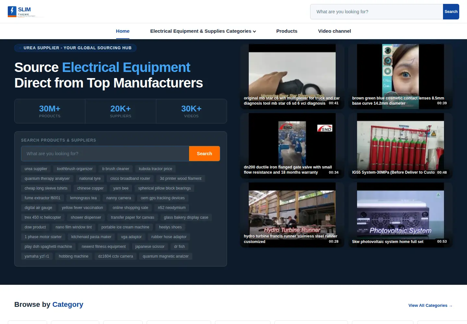Select the 'toothbrush organizer' tag

tap(75, 169)
